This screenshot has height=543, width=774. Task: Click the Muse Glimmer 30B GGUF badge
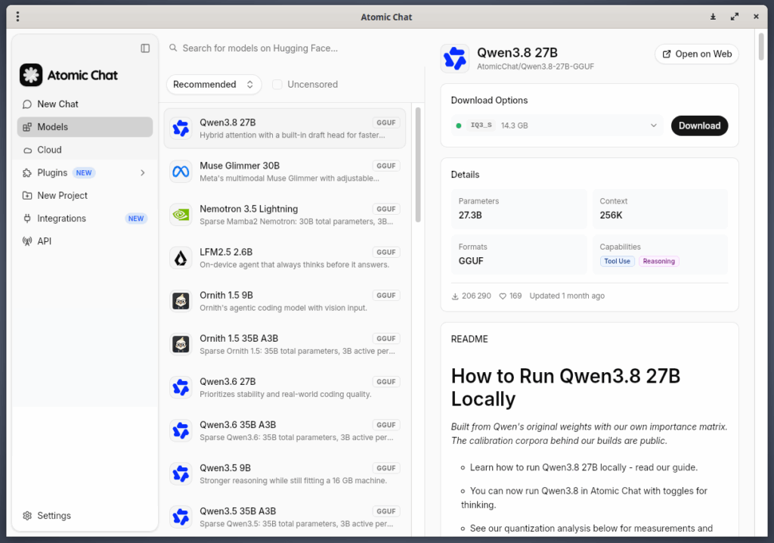(386, 166)
